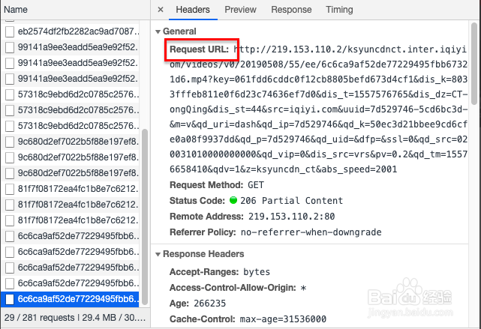Click the Remote Address 219.153.110.2:80 value

(x=291, y=217)
